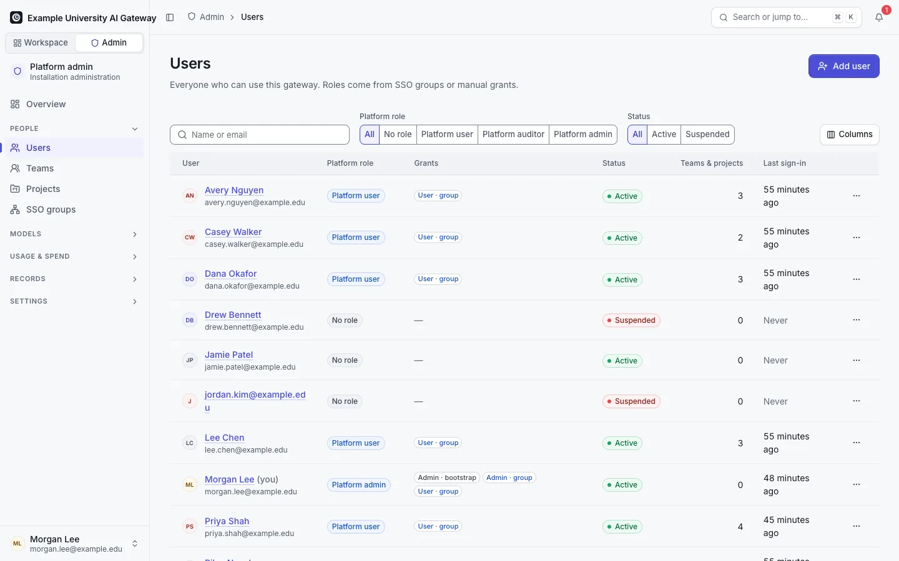Go to Teams in the sidebar

tap(74, 168)
